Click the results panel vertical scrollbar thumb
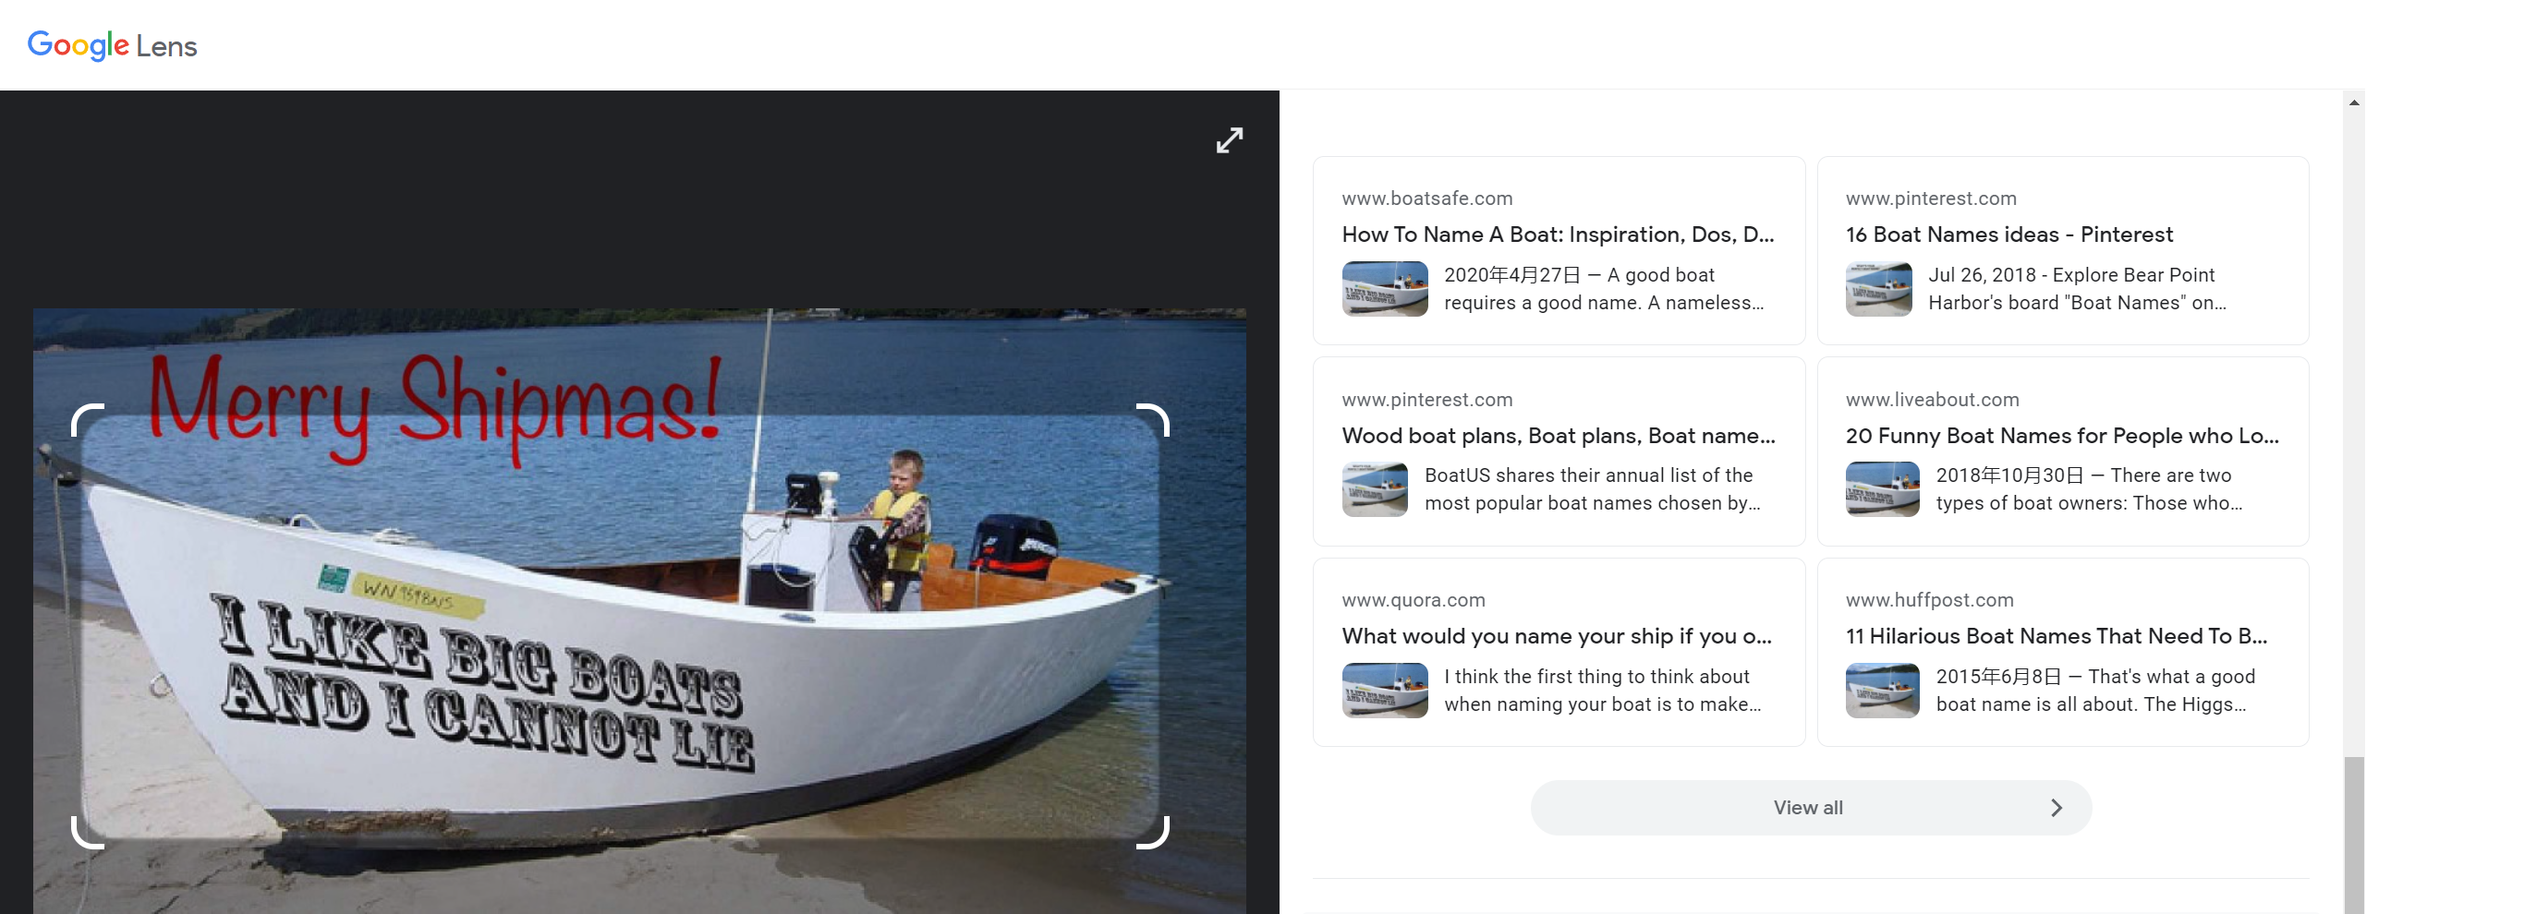Screen dimensions: 2524x914 2353,835
